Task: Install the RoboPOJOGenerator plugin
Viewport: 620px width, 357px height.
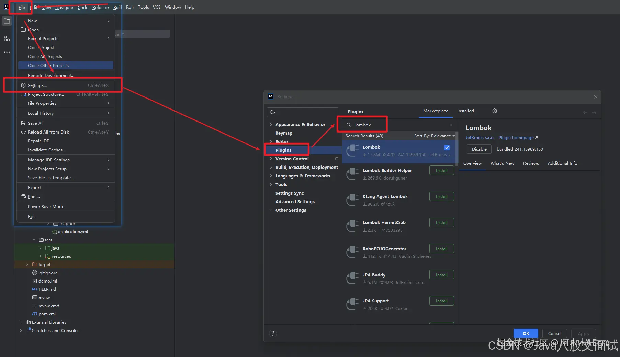Action: point(442,249)
